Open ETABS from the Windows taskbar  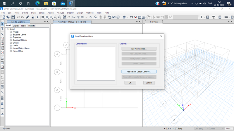click(71, 3)
